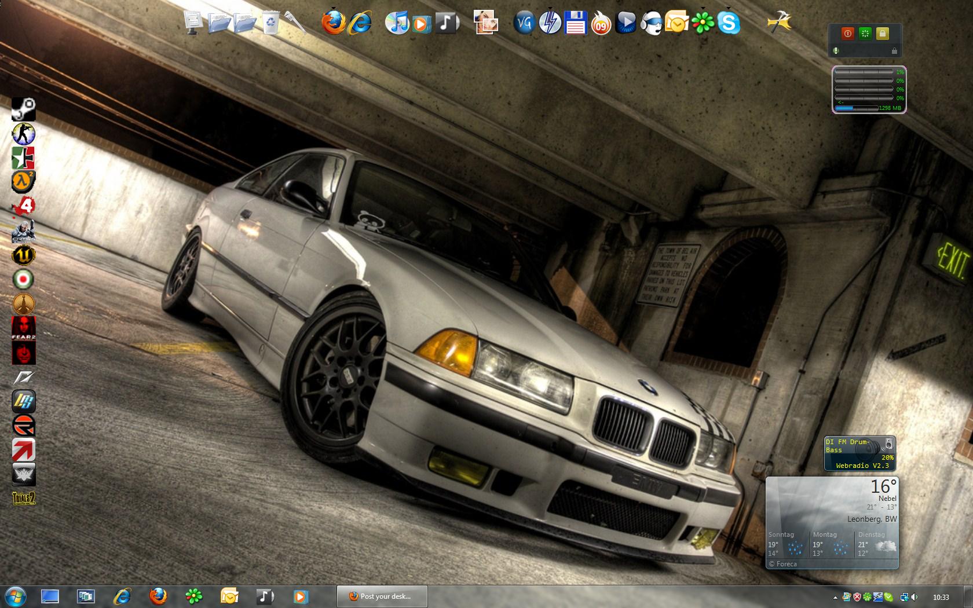Open the photo portraits icon in the dock
Viewport: 973px width, 608px height.
(x=485, y=23)
